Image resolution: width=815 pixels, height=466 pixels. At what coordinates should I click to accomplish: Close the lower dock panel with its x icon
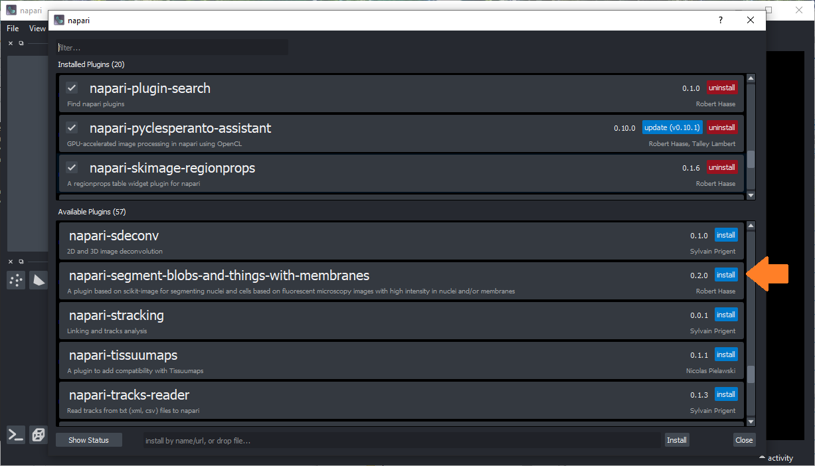11,262
